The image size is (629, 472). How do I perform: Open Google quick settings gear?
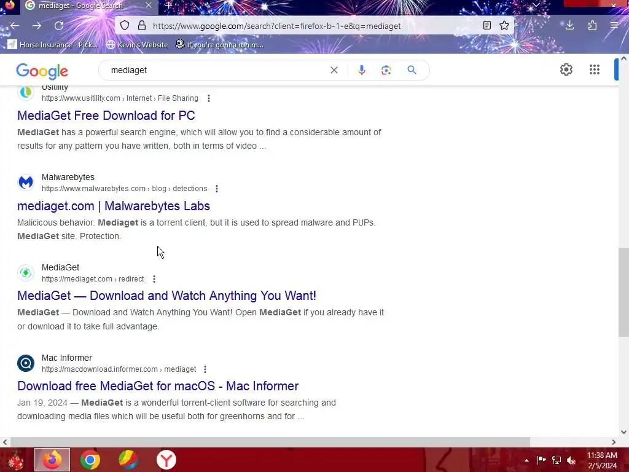click(566, 69)
